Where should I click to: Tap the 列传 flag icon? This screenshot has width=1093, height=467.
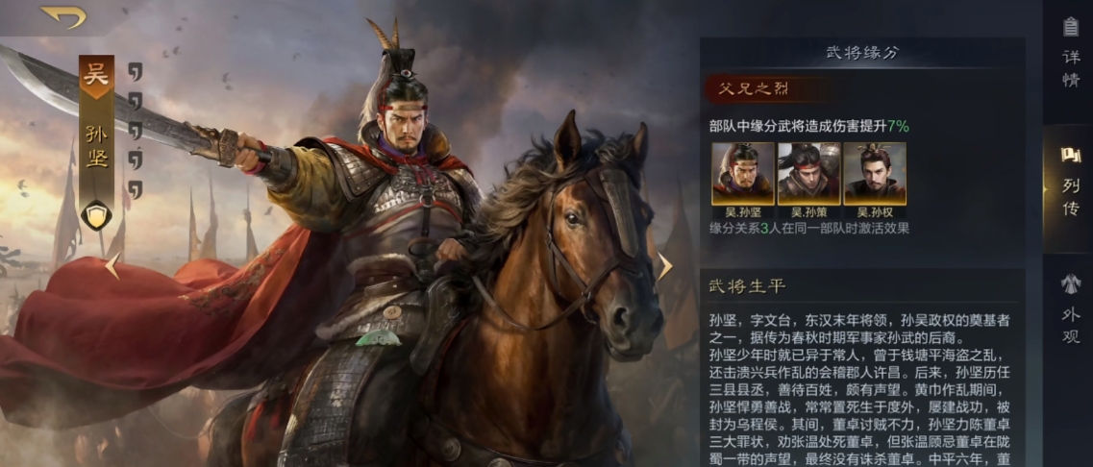pos(1071,155)
